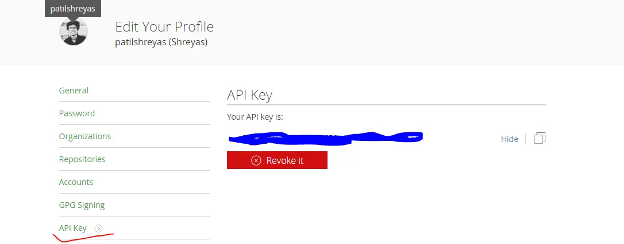This screenshot has width=624, height=244.
Task: Click the circled X icon in Revoke button
Action: (x=256, y=160)
